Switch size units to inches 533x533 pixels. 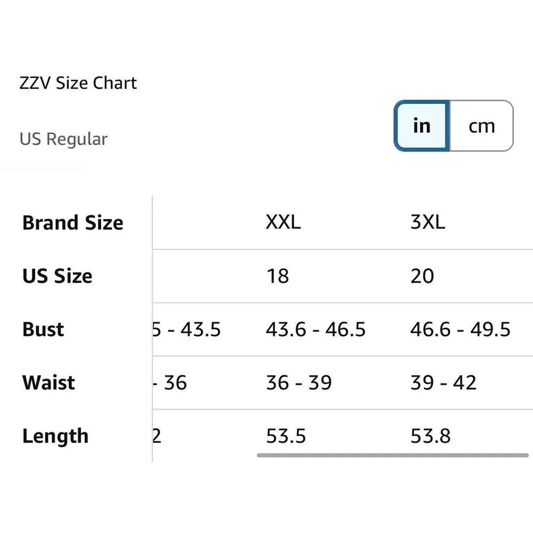click(x=422, y=126)
